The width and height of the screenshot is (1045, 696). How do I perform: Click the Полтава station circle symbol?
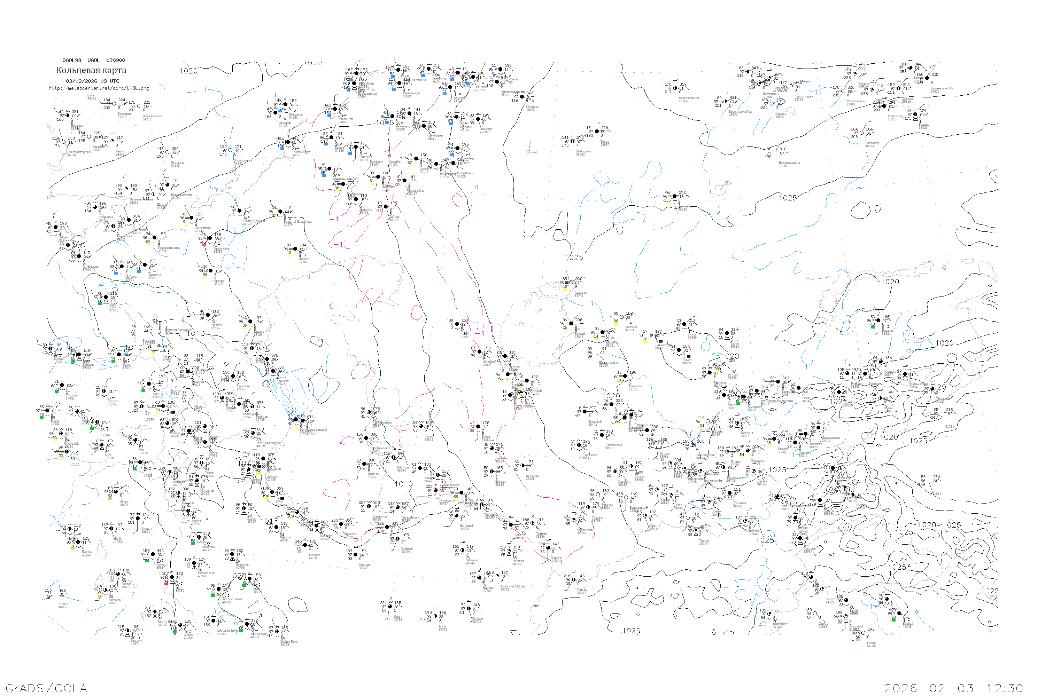68,116
